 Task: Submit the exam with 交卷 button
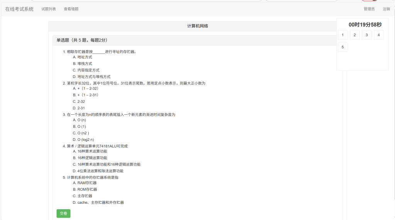pos(64,213)
